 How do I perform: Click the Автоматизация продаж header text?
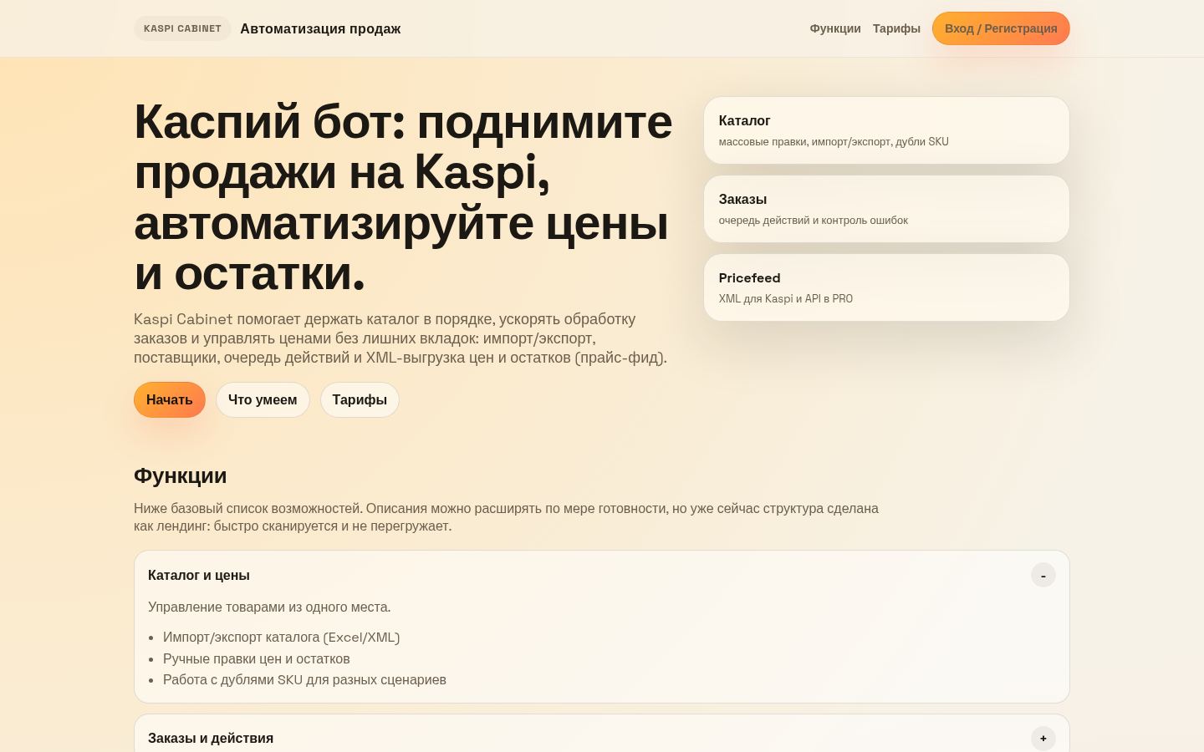tap(320, 28)
